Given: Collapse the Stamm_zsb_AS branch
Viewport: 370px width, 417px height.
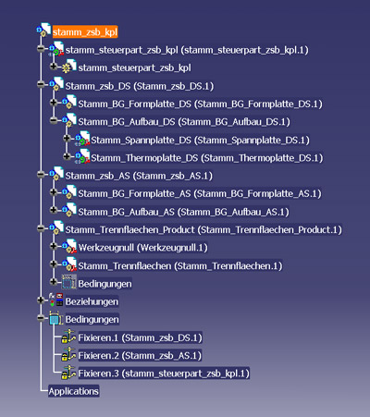Looking at the screenshot, I should point(41,174).
